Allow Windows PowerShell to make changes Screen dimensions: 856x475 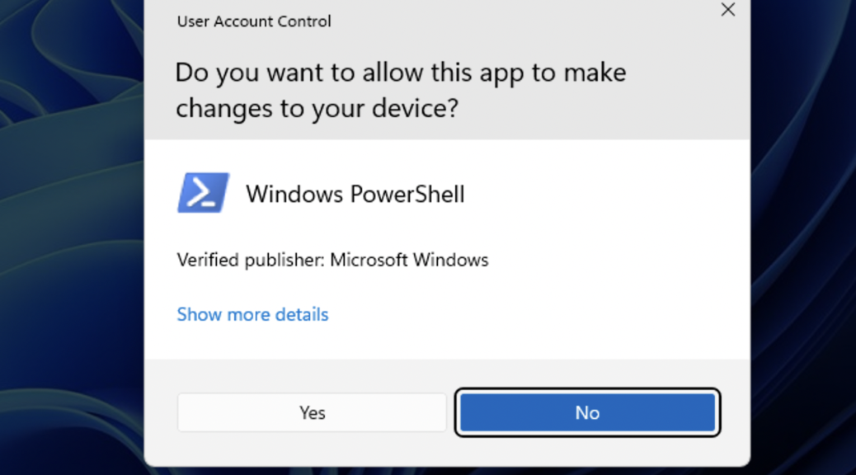312,413
